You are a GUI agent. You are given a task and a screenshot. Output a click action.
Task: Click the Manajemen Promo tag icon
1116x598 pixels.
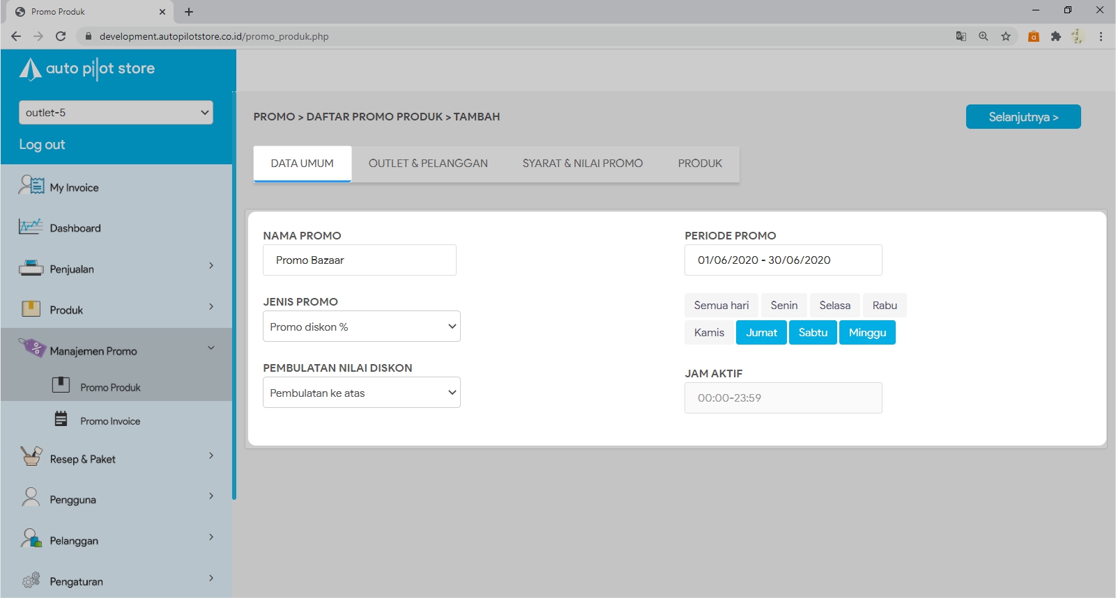32,347
